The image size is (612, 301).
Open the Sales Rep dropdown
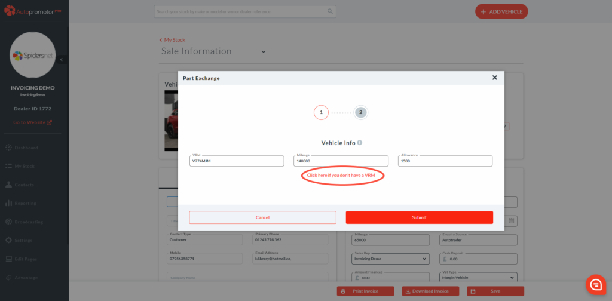391,259
